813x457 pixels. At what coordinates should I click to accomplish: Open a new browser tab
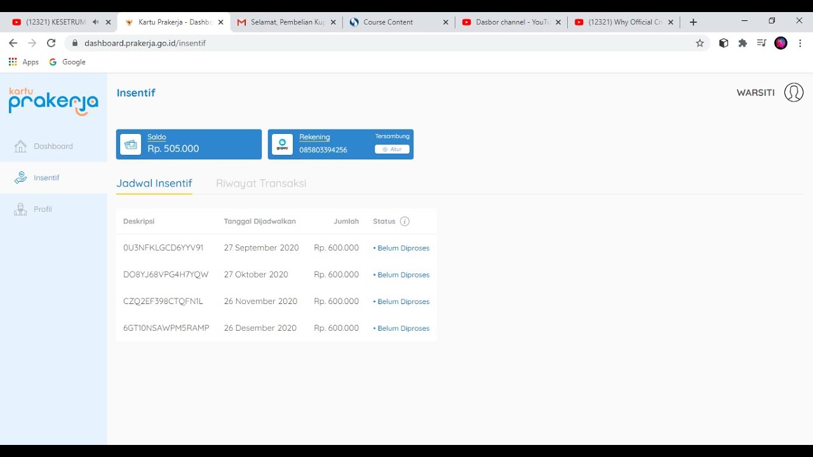point(693,22)
